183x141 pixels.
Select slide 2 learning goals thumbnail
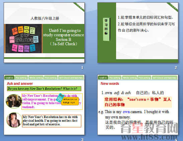[x=138, y=33]
